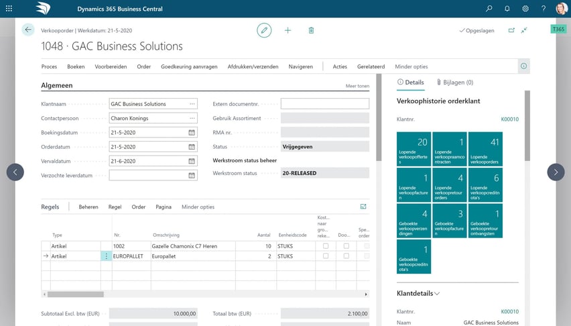Click the Business Central logo
Image resolution: width=571 pixels, height=326 pixels.
click(43, 9)
